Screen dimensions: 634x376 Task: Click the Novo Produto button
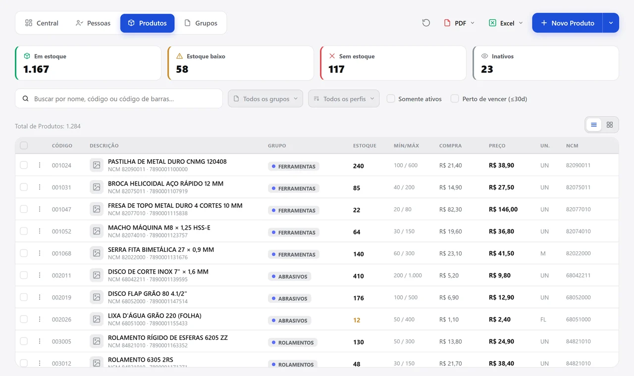tap(567, 23)
